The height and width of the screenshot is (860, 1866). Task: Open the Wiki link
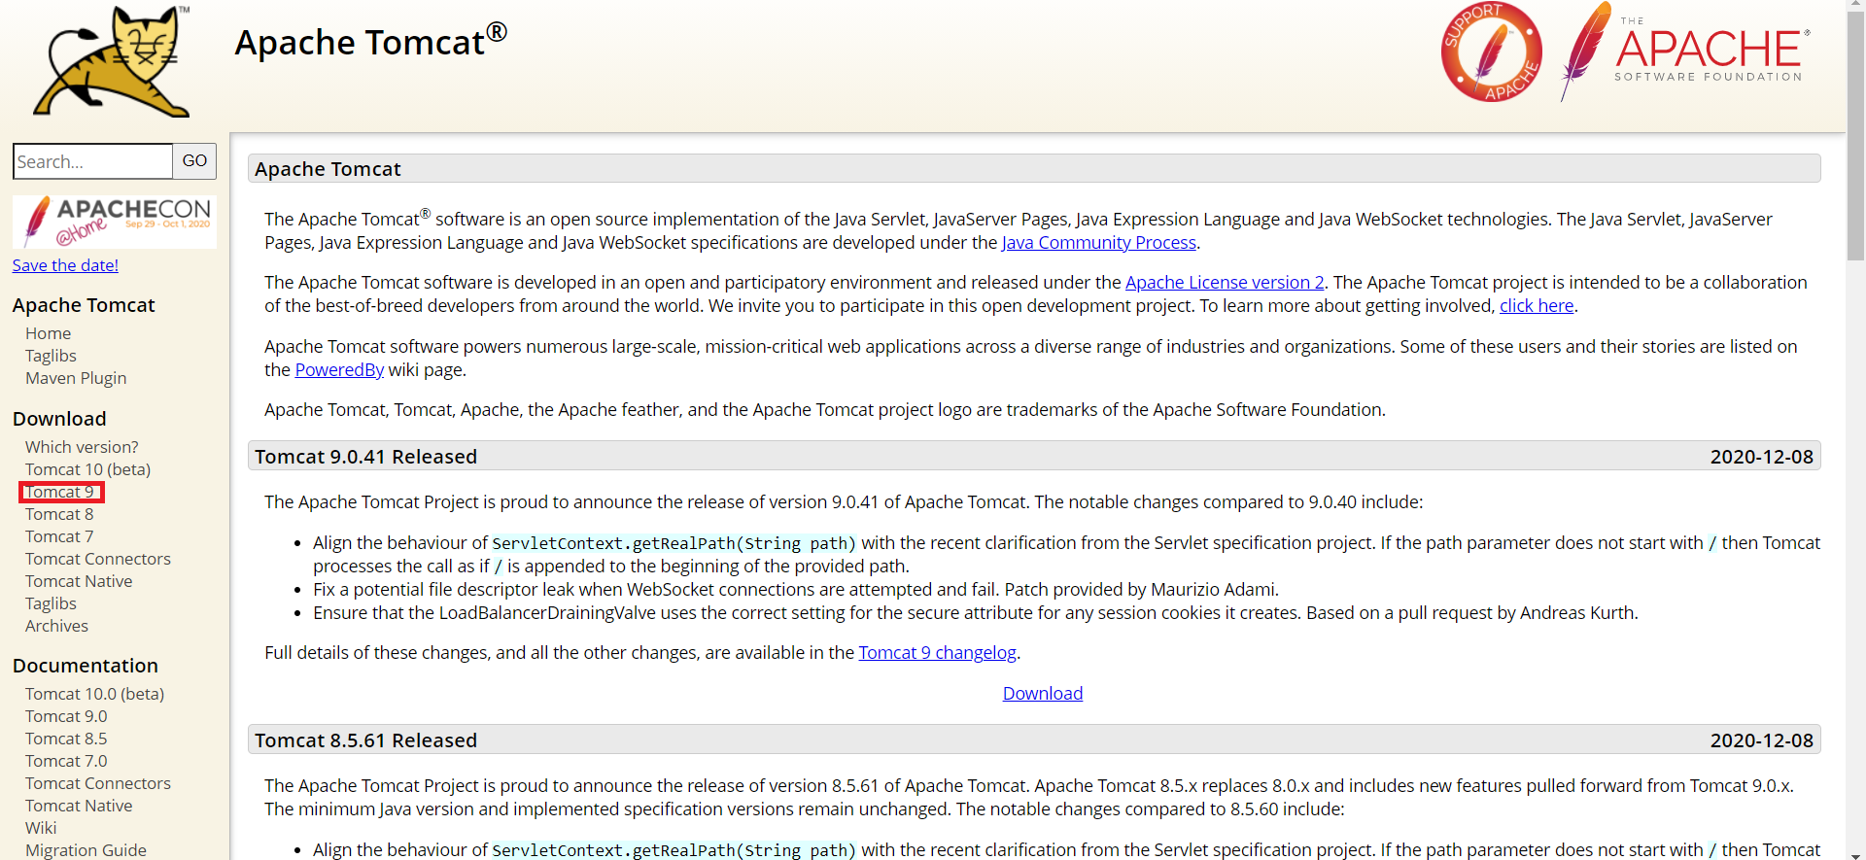[x=41, y=828]
